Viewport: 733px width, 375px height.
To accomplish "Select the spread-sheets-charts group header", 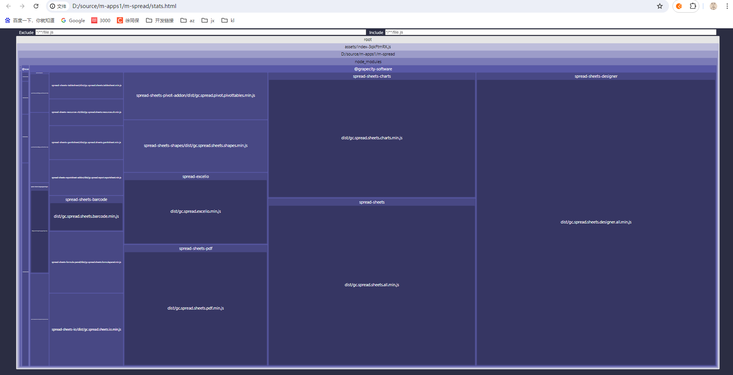I will pos(372,77).
